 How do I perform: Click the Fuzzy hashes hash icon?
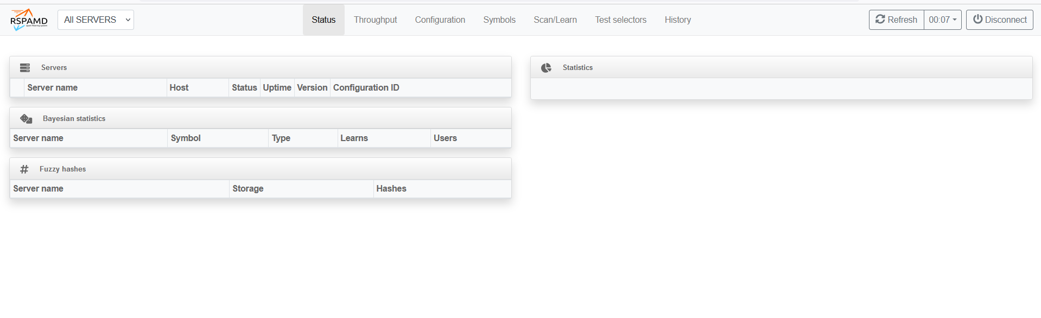coord(24,169)
